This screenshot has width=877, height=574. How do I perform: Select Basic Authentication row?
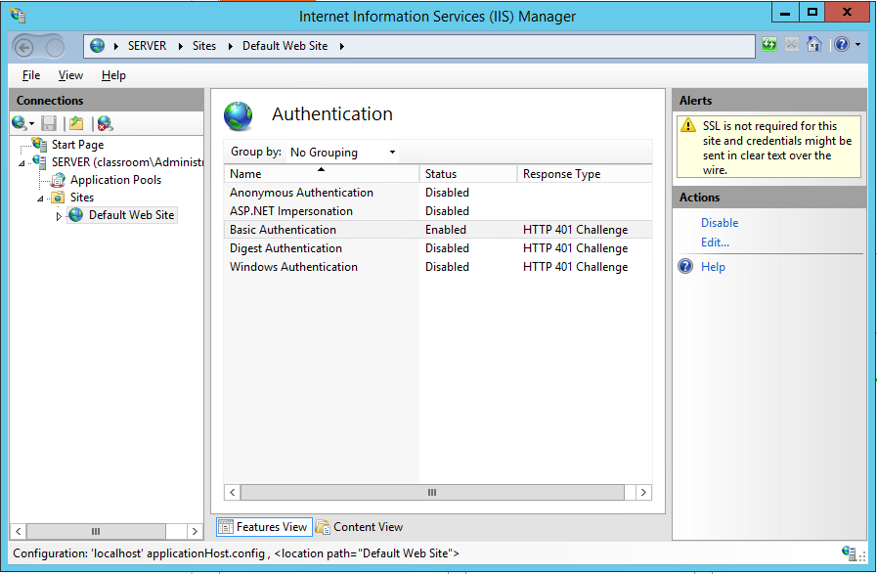438,230
